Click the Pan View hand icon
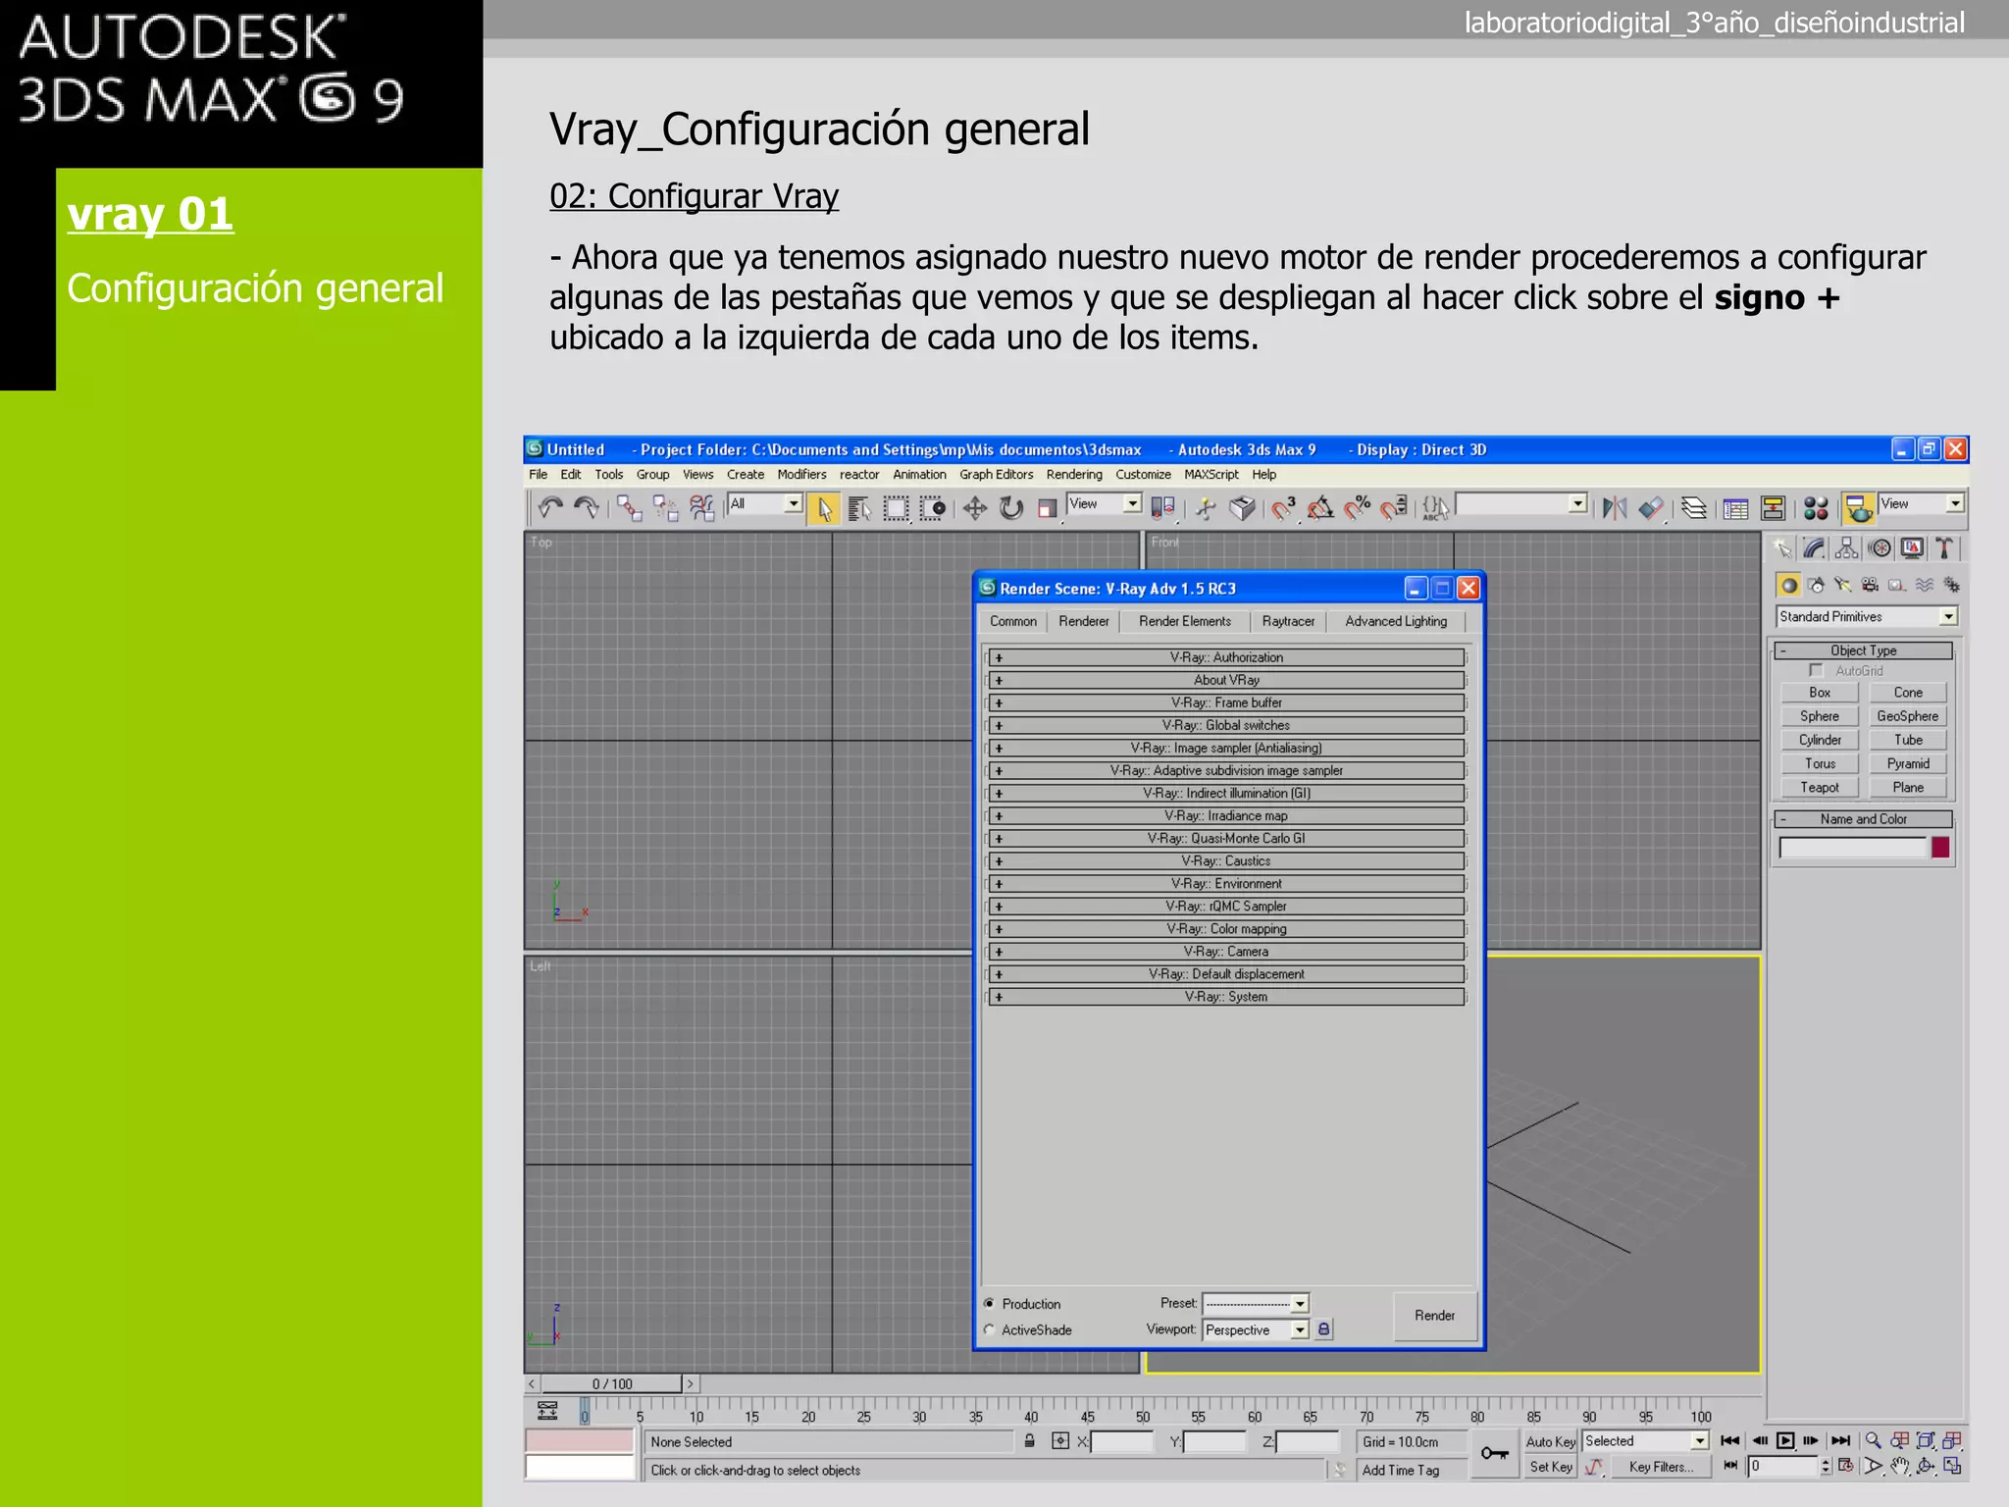Viewport: 2009px width, 1507px height. tap(1900, 1466)
